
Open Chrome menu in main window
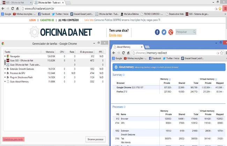point(225,9)
